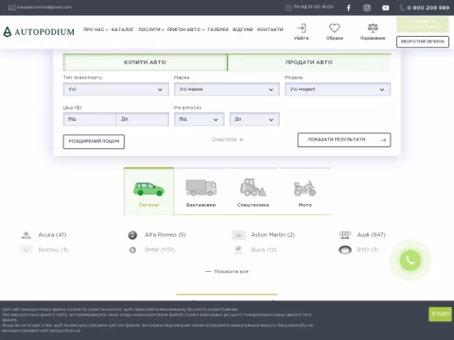Open Alfa Romeo (5) brand link
Viewport: 454px width, 340px height.
click(x=166, y=235)
